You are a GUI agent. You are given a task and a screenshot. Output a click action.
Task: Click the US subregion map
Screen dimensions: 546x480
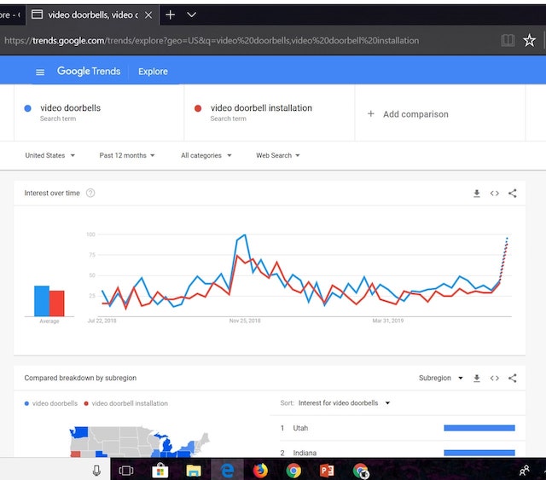click(x=139, y=442)
